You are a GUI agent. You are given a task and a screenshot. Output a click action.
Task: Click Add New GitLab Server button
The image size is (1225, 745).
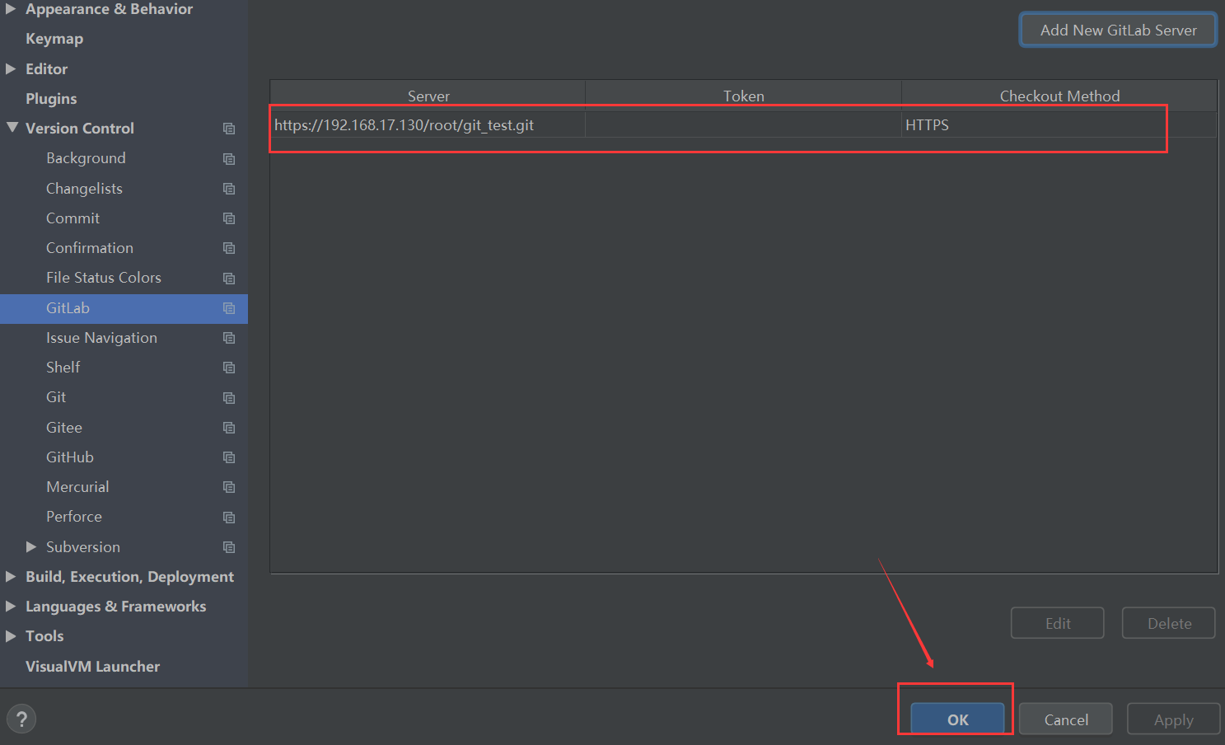click(1118, 30)
